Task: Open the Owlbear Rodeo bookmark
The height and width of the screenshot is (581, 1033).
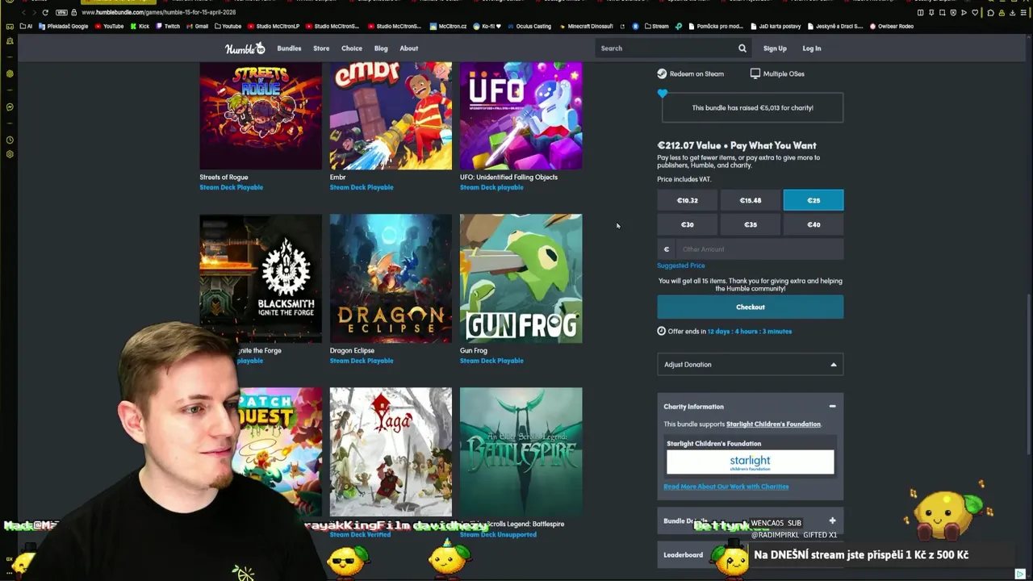Action: [x=891, y=26]
